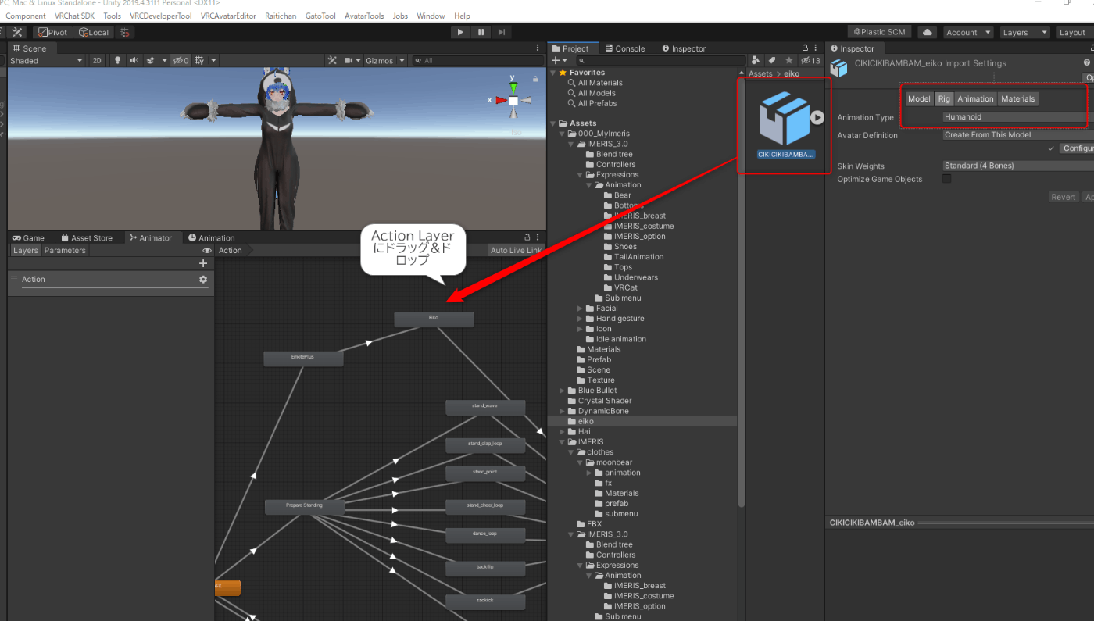The width and height of the screenshot is (1094, 621).
Task: Select the Prepare Standing state node
Action: click(x=304, y=506)
